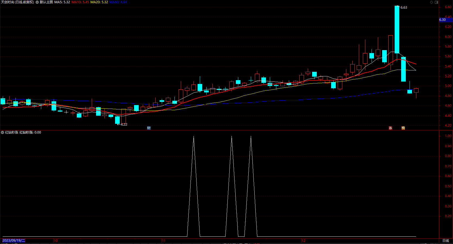Open the main chart indicator dropdown
Screen dimensions: 453x244
pyautogui.click(x=37, y=2)
